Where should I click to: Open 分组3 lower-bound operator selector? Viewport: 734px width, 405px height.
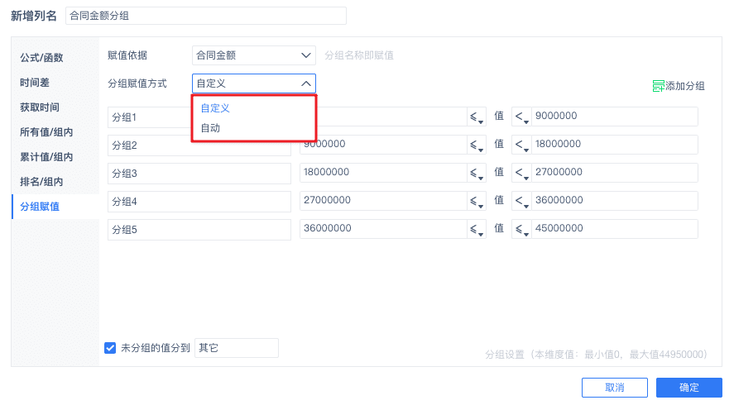477,174
